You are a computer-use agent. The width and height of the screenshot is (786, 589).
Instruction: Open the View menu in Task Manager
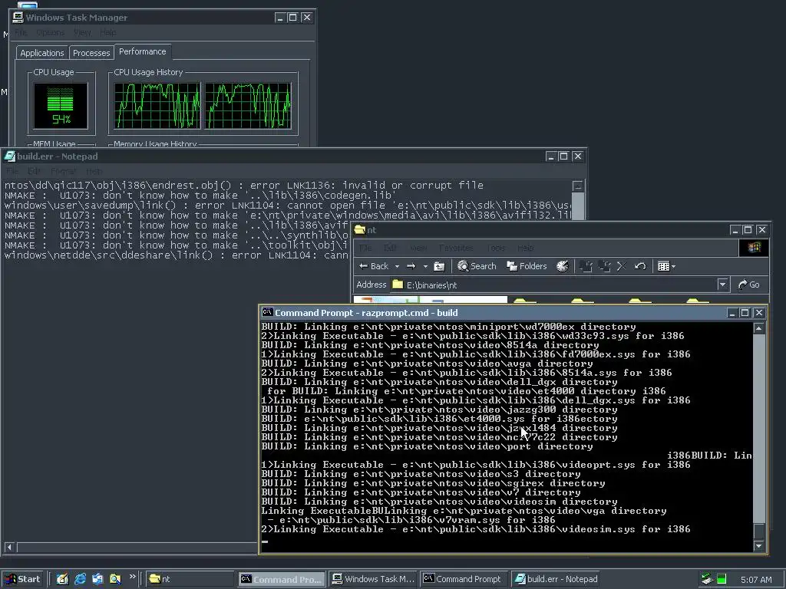82,32
